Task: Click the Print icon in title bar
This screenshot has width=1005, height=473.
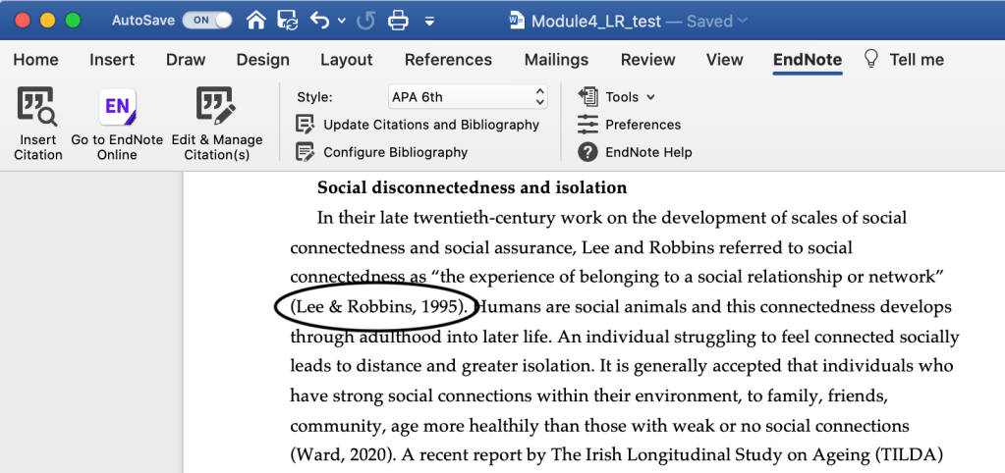Action: tap(398, 20)
